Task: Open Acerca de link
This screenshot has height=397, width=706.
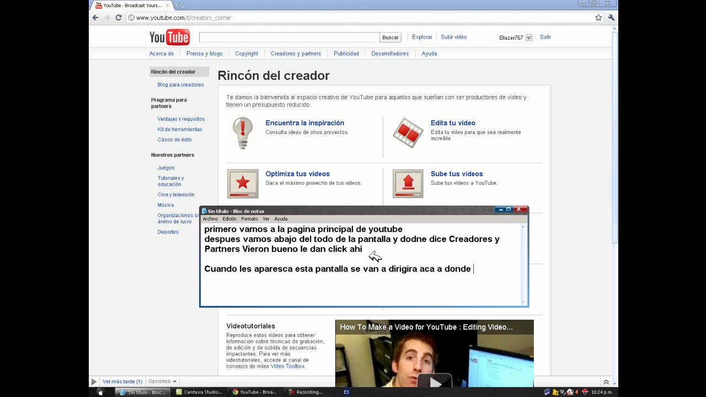Action: click(x=162, y=53)
